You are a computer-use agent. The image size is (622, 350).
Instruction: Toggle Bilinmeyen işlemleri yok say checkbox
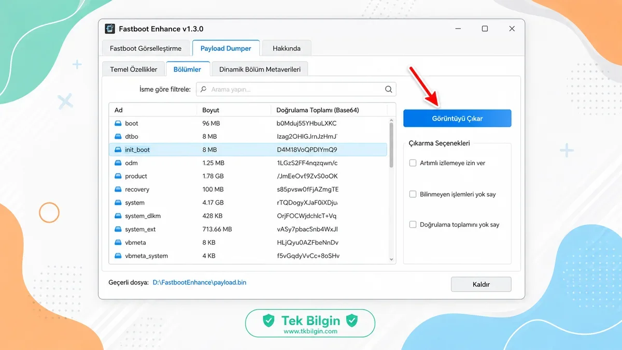pyautogui.click(x=413, y=194)
